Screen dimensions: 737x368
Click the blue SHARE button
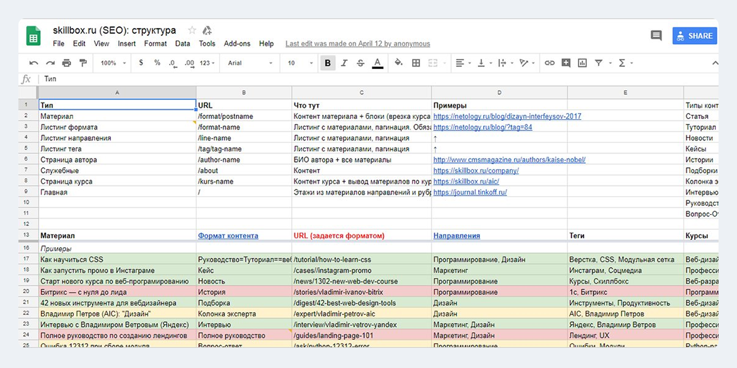(x=695, y=36)
